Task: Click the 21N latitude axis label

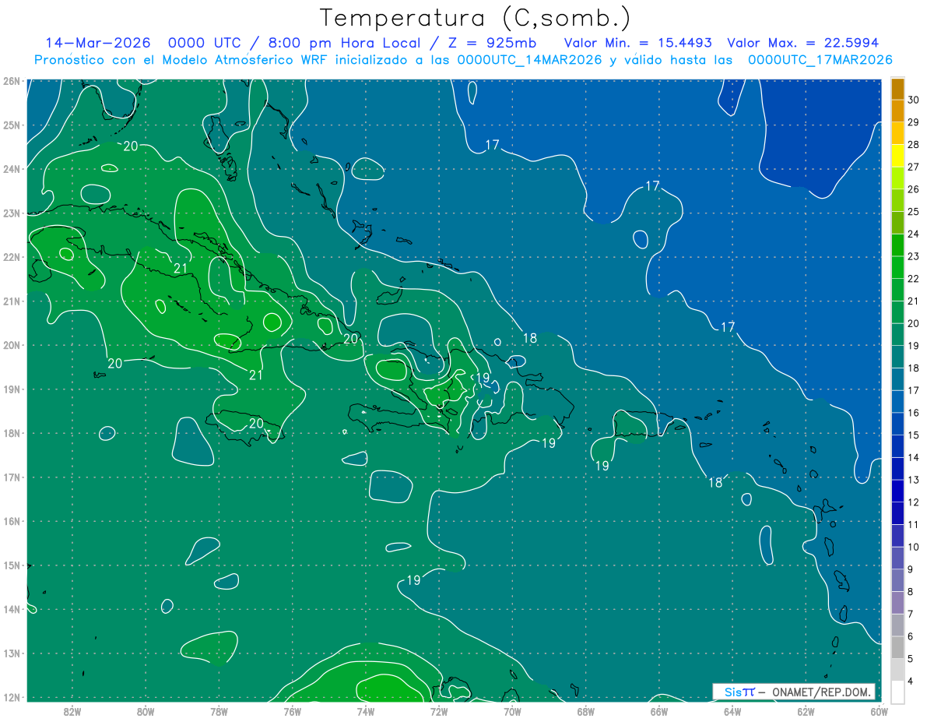Action: point(11,301)
